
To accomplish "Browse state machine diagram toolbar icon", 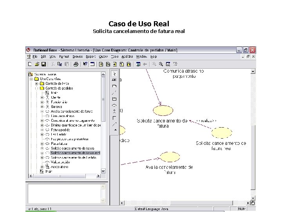I will pos(122,64).
